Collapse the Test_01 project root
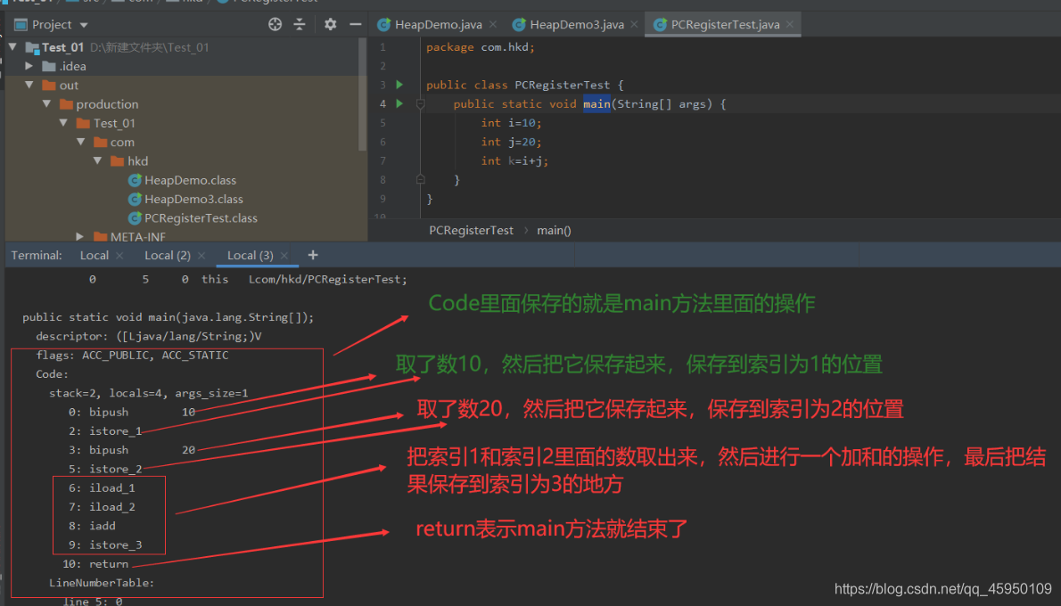 tap(12, 46)
